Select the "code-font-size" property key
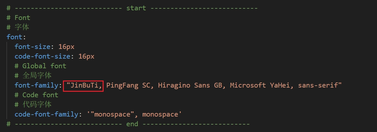This screenshot has width=377, height=132. pyautogui.click(x=42, y=56)
